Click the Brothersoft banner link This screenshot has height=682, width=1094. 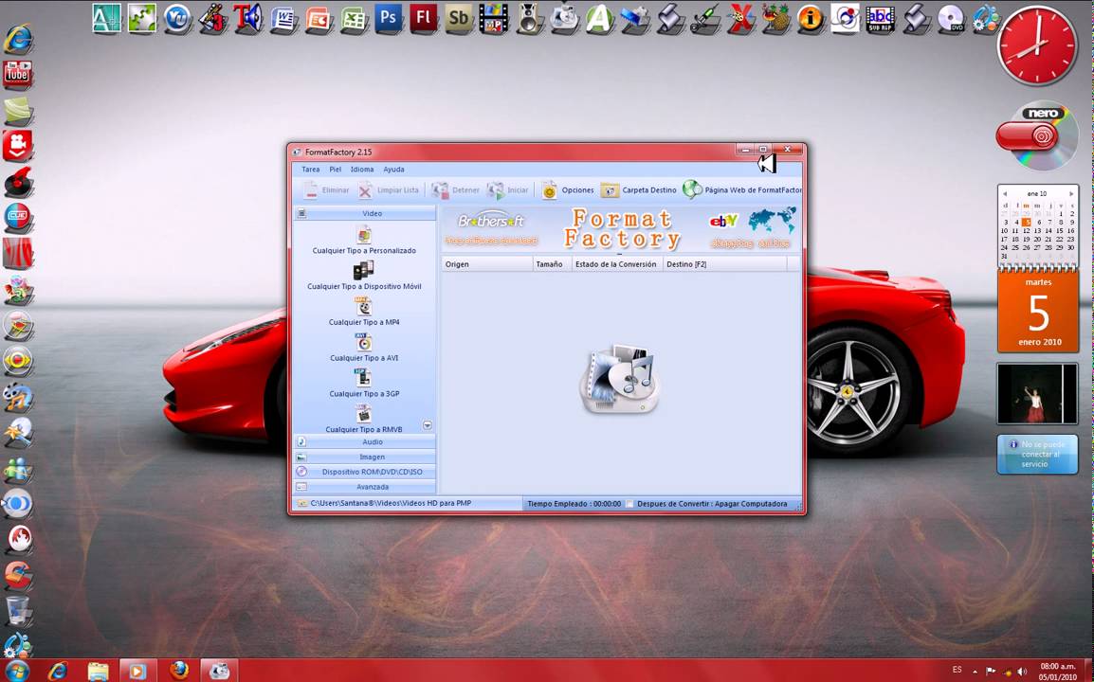[491, 229]
